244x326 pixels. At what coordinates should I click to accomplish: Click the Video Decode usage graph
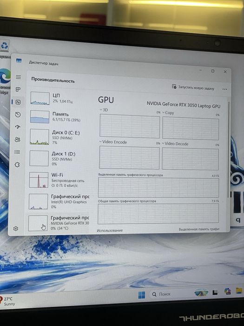pyautogui.click(x=190, y=159)
